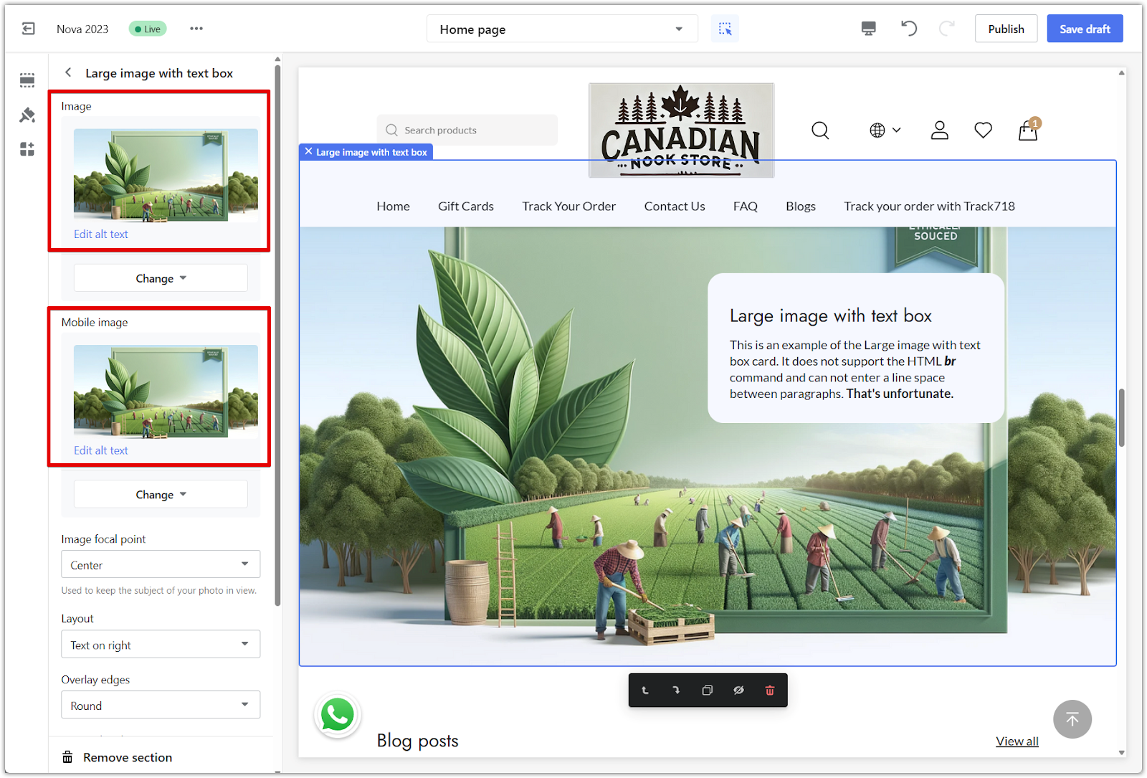
Task: Open the three-dot more actions menu
Action: click(x=196, y=29)
